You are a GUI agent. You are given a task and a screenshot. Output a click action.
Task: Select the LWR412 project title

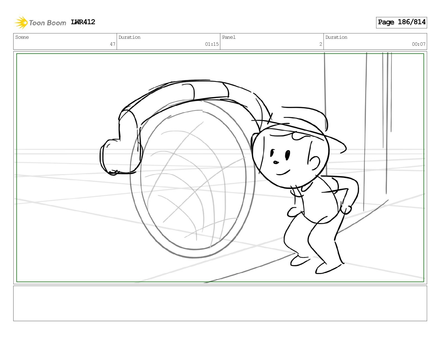83,22
